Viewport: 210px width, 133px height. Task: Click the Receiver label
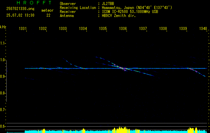(68, 12)
